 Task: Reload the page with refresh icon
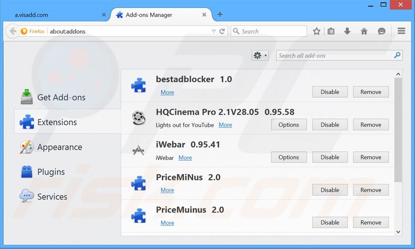coord(222,31)
